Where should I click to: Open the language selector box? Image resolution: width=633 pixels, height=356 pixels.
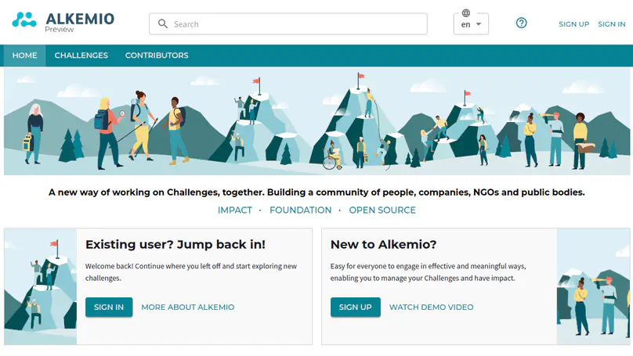coord(471,24)
